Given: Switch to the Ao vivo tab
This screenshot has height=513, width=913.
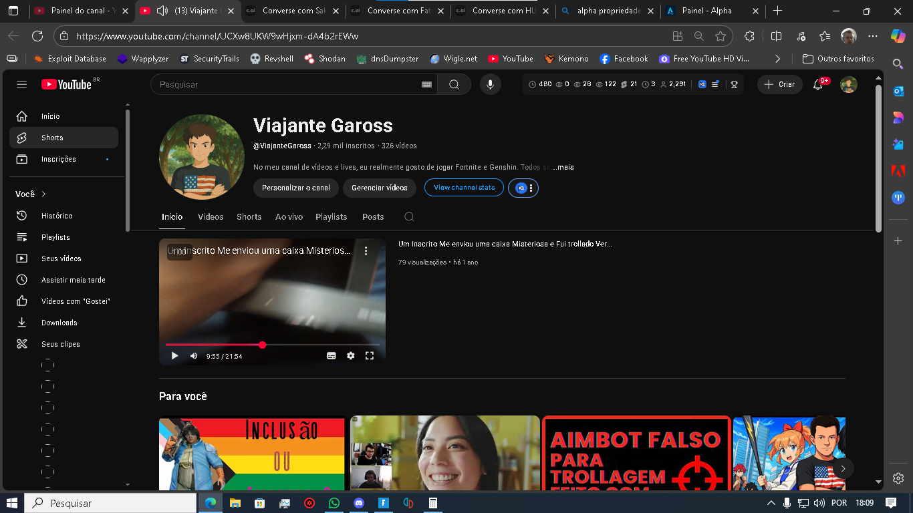Looking at the screenshot, I should click(x=289, y=216).
